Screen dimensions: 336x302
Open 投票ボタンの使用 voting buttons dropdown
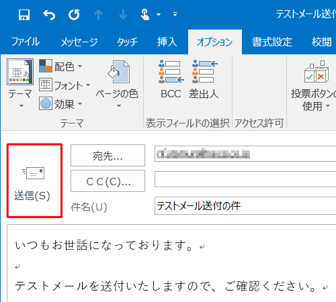(x=314, y=86)
